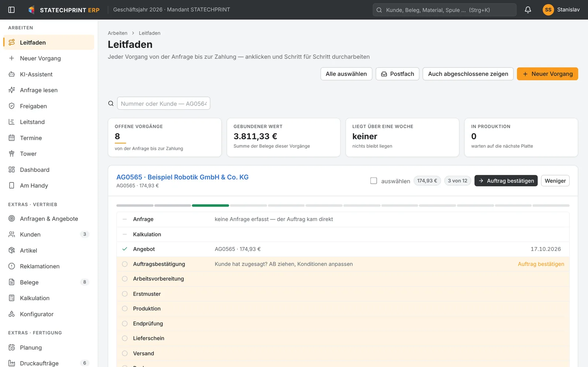Open notifications bell
Screen dimensions: 588x367
coord(528,10)
